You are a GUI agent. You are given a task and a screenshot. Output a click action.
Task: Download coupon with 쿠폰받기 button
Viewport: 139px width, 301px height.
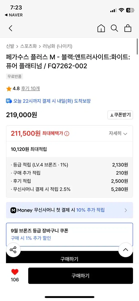tap(120, 115)
